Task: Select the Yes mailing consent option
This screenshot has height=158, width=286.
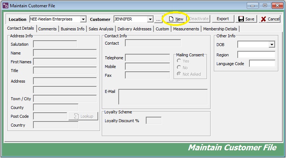Action: (179, 61)
